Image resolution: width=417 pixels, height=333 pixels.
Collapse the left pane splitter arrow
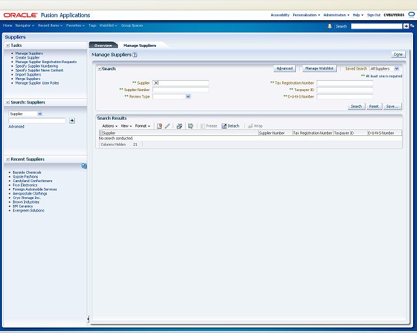88,319
